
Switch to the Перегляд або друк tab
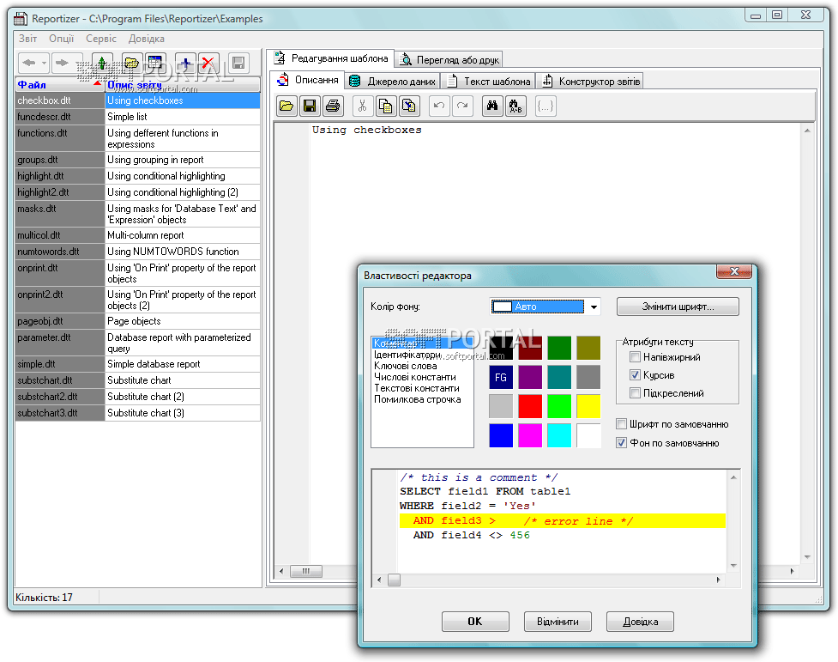coord(449,59)
